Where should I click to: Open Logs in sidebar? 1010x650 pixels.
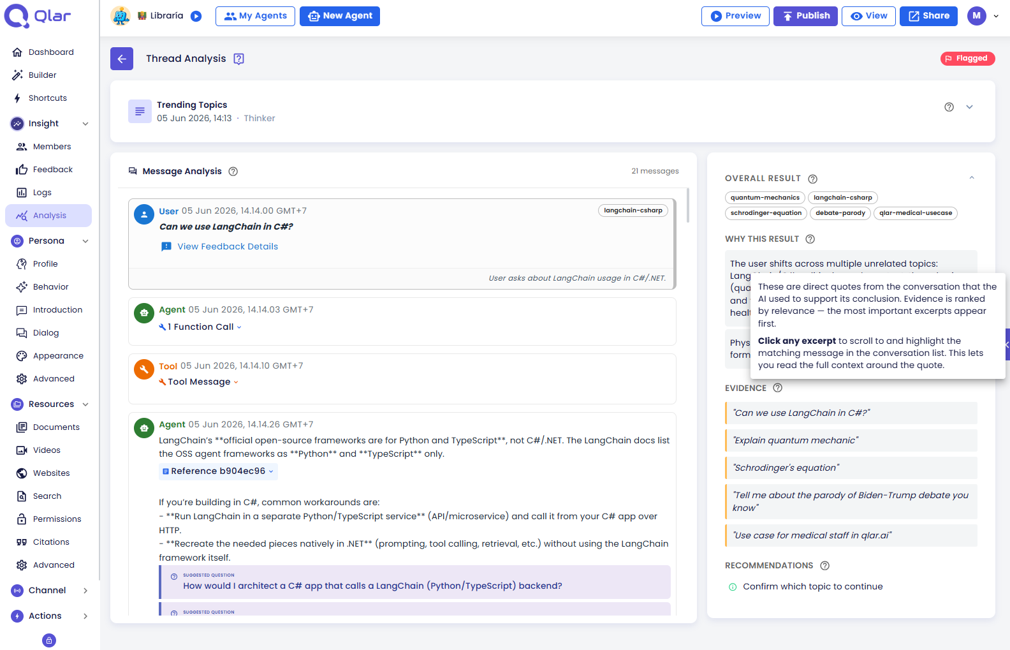click(48, 193)
